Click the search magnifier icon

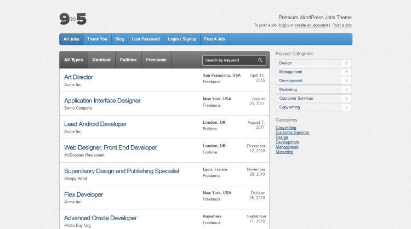[x=260, y=60]
